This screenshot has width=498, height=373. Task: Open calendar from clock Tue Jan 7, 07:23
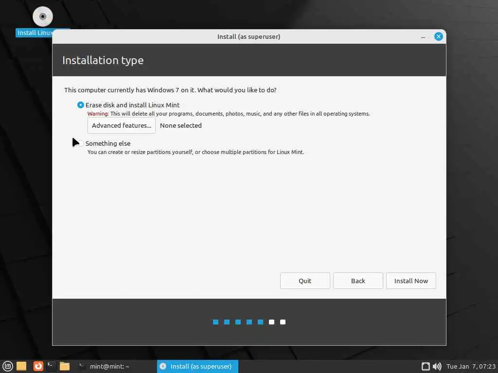471,366
